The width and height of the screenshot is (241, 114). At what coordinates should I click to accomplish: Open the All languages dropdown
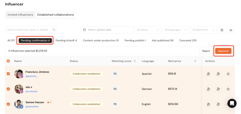click(175, 30)
